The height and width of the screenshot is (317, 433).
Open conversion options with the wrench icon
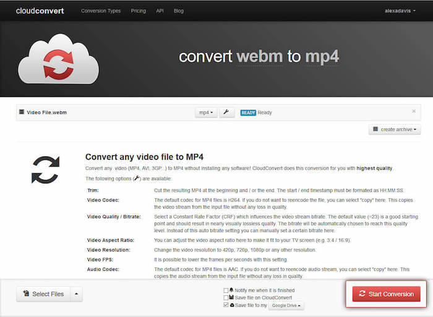coord(226,113)
